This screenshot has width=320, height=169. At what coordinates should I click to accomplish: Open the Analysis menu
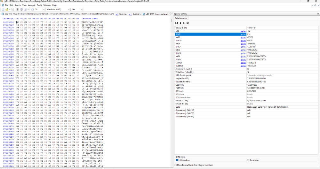pyautogui.click(x=32, y=5)
